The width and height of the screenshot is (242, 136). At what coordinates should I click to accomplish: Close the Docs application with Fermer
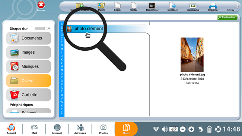click(41, 6)
